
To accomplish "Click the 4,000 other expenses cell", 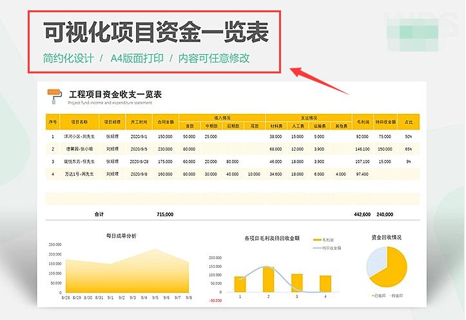I will click(340, 174).
